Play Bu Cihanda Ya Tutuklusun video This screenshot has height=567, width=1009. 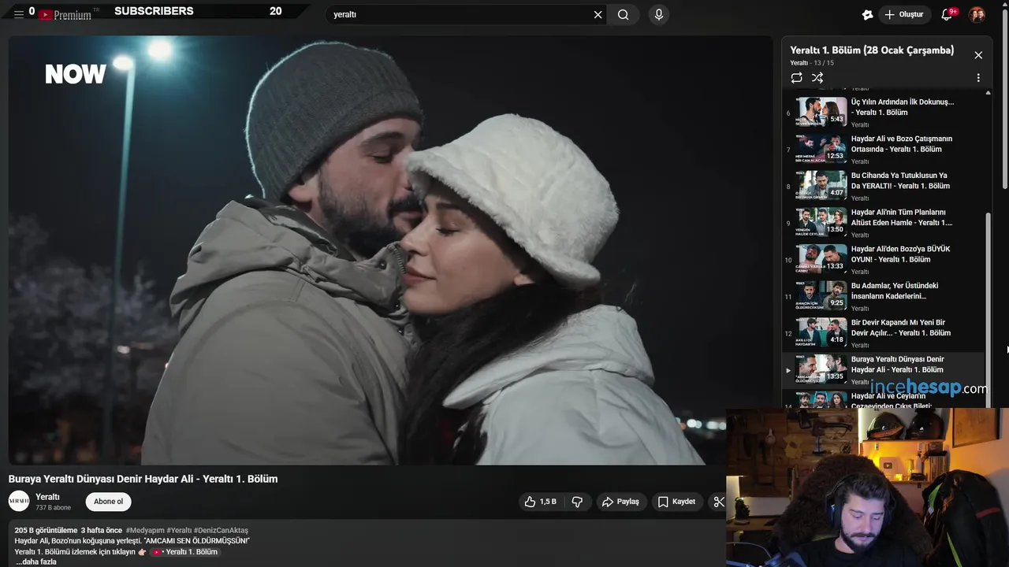pos(883,186)
